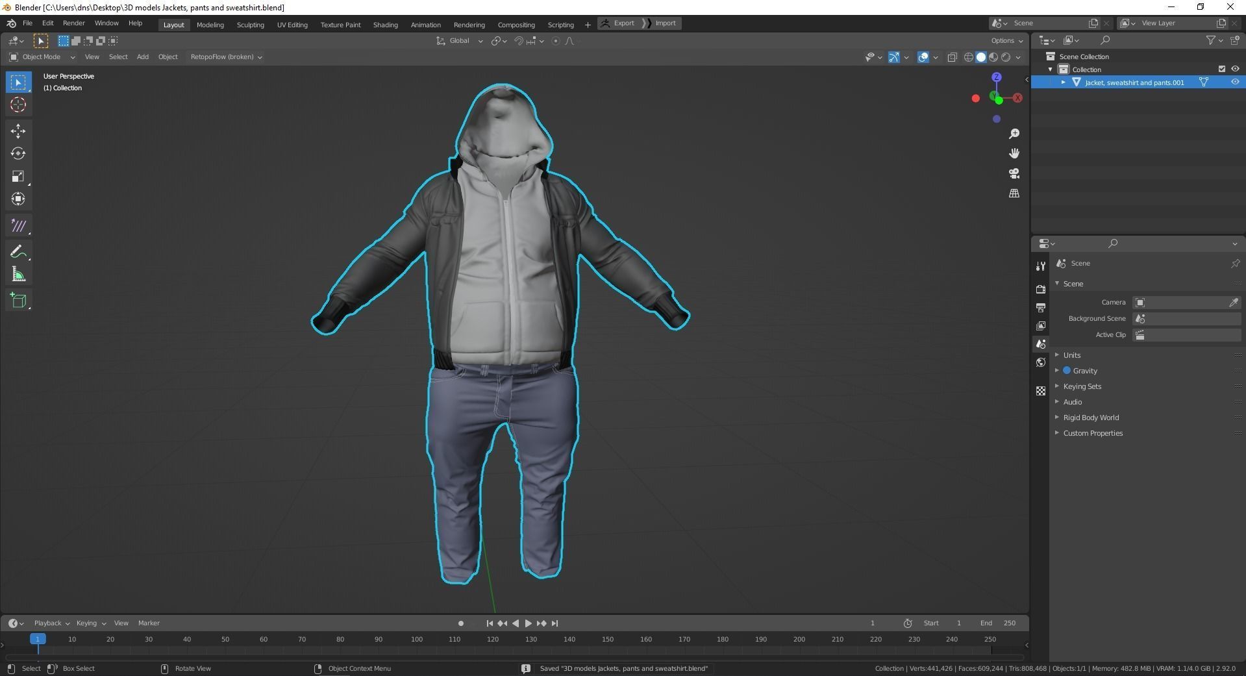This screenshot has height=676, width=1246.
Task: Open the Options dropdown
Action: tap(1007, 41)
